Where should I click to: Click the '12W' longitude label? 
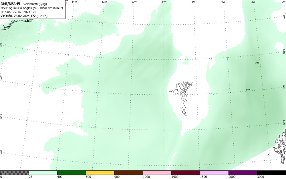104,2
